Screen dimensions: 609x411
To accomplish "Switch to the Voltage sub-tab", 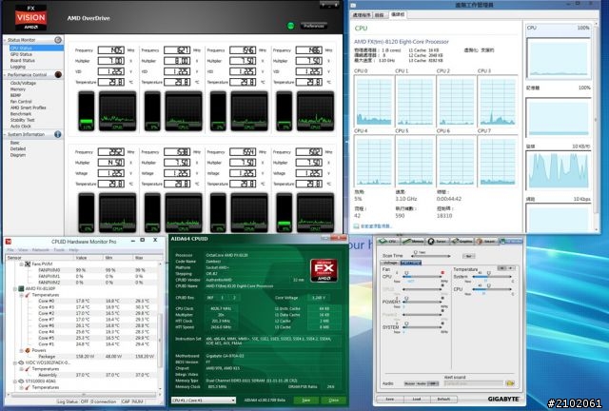I will tap(390, 263).
